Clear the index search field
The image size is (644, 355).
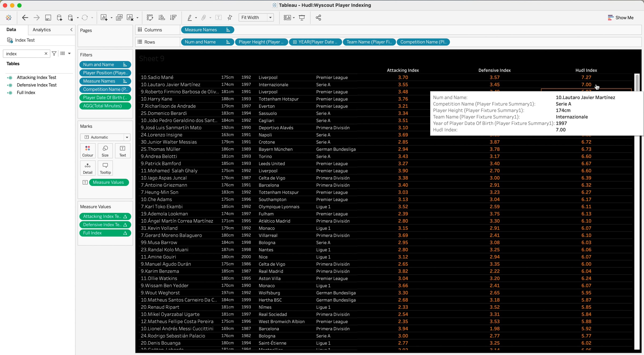tap(46, 54)
